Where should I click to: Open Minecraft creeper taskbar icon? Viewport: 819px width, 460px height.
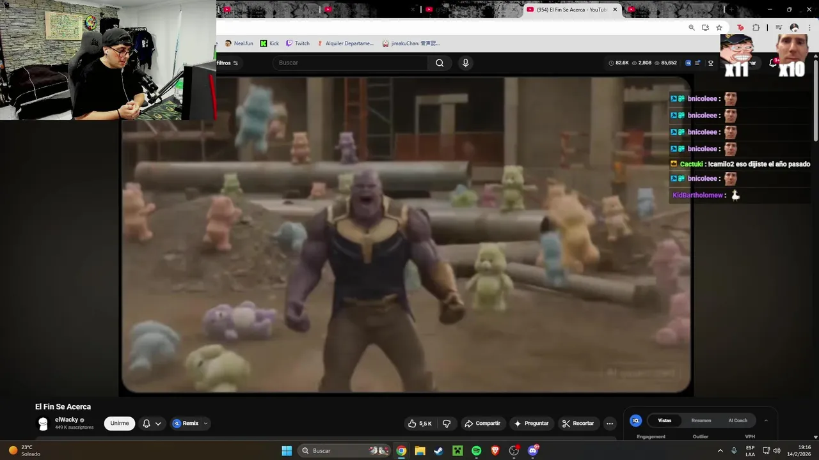457,450
